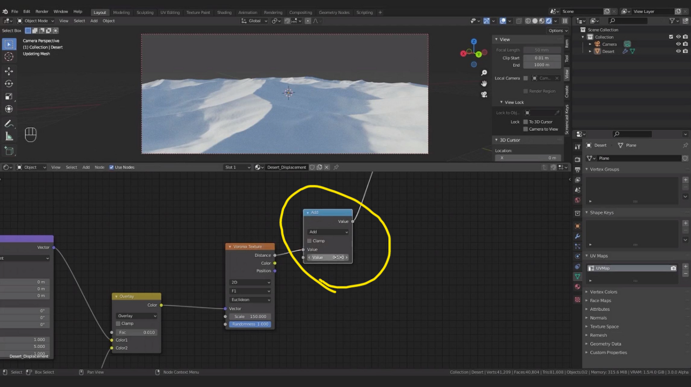The image size is (691, 387).
Task: Click the Select Box tool arrow icon
Action: tap(9, 44)
